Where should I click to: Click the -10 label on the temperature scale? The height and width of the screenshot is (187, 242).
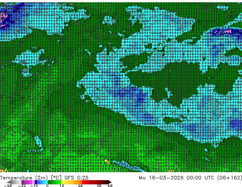[34, 185]
